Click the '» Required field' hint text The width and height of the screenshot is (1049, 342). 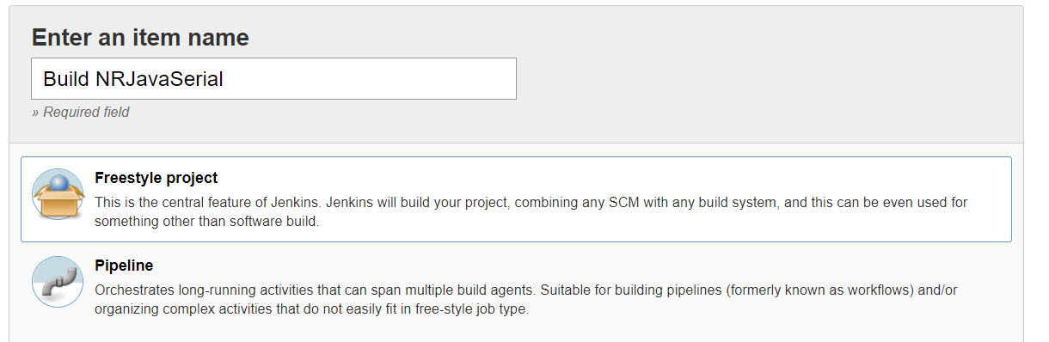tap(81, 112)
